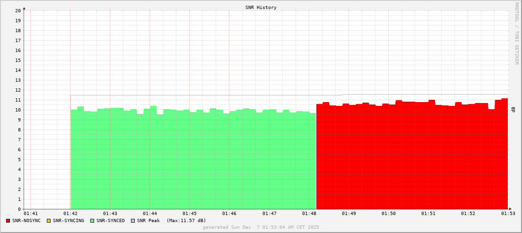Click the gray SNR Peak legend swatch
Screen dimensions: 522x233
pos(133,221)
